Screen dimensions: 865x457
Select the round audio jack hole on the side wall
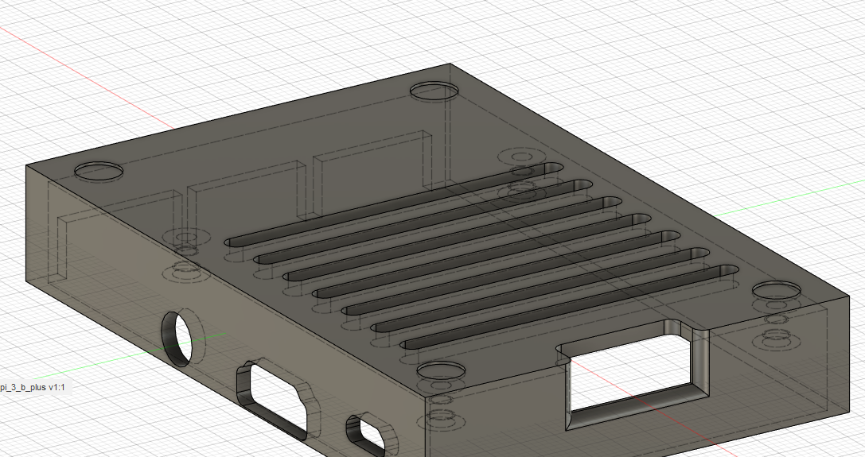point(177,339)
